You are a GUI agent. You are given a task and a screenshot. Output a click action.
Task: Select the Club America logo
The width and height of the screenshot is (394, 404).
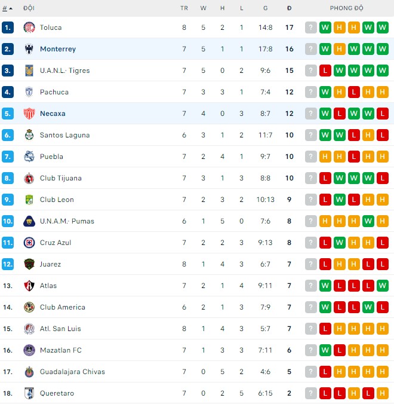tap(29, 307)
